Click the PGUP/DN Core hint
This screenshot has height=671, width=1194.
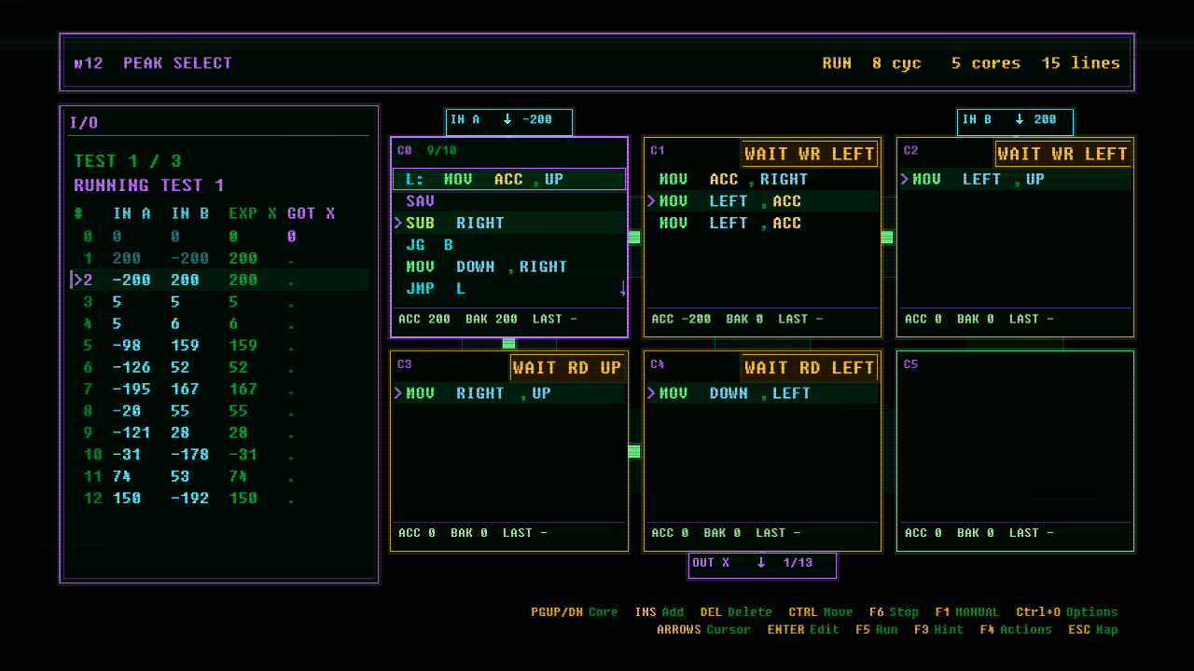coord(575,612)
